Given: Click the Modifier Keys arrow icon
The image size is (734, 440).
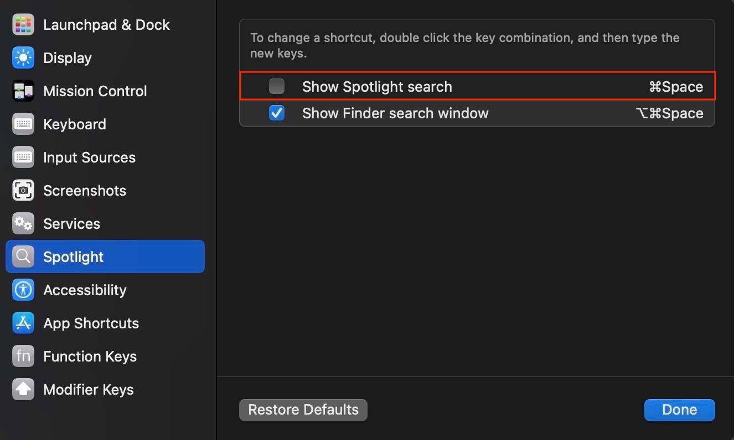Looking at the screenshot, I should tap(23, 390).
